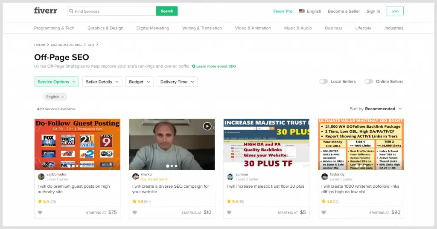Open the Delivery Time dropdown
Image resolution: width=437 pixels, height=229 pixels.
click(x=177, y=82)
